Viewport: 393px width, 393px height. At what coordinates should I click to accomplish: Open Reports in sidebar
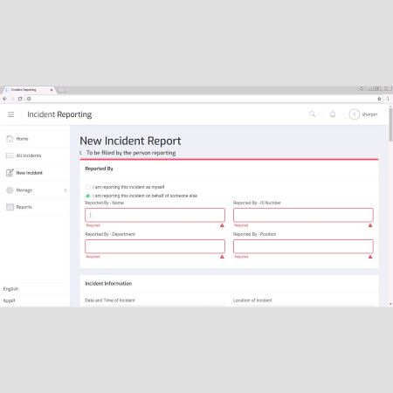35,207
